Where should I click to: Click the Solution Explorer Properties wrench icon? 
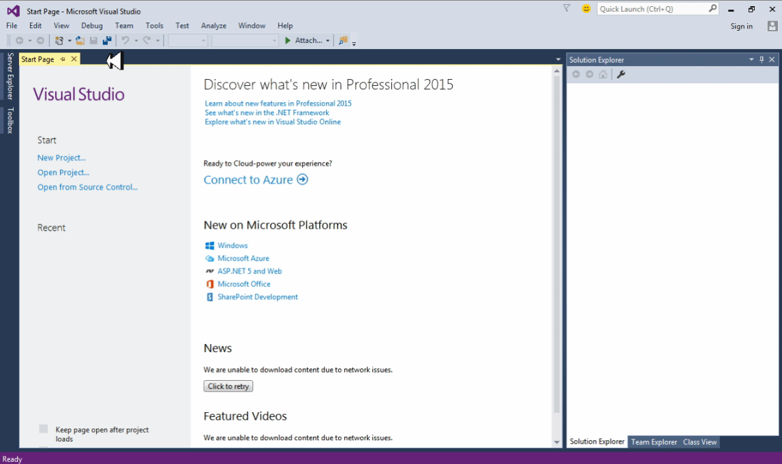pyautogui.click(x=621, y=74)
